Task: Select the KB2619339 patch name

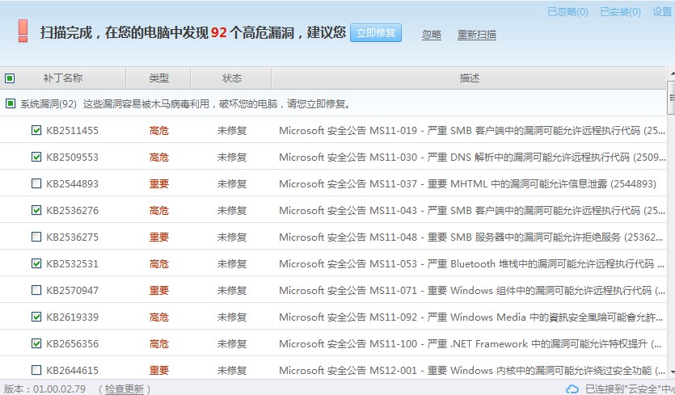Action: [72, 317]
